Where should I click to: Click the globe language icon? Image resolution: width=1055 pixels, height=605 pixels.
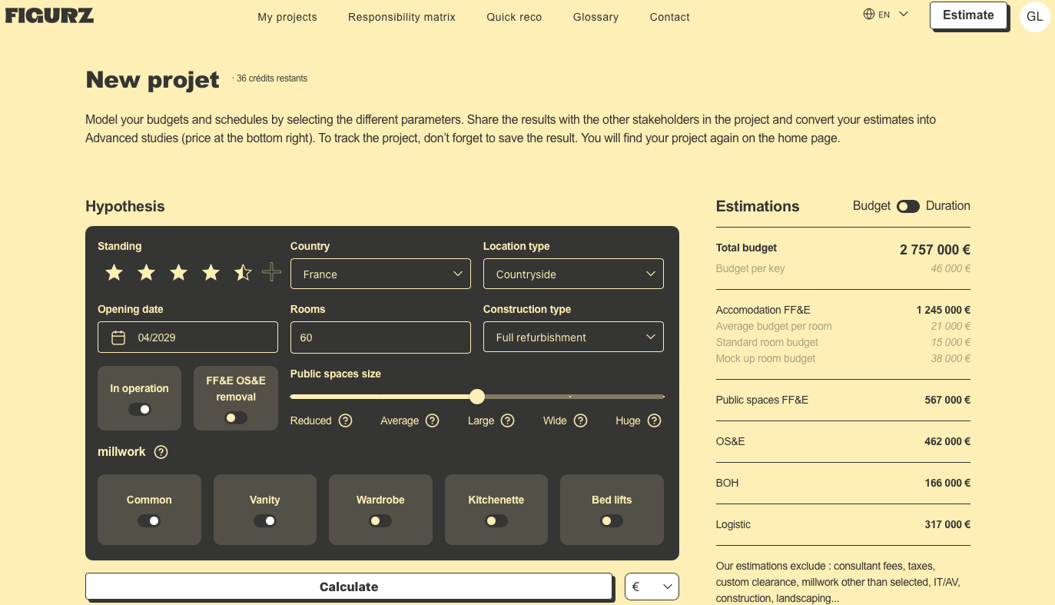[x=868, y=13]
